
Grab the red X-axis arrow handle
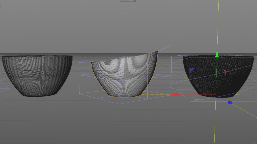pyautogui.click(x=175, y=94)
